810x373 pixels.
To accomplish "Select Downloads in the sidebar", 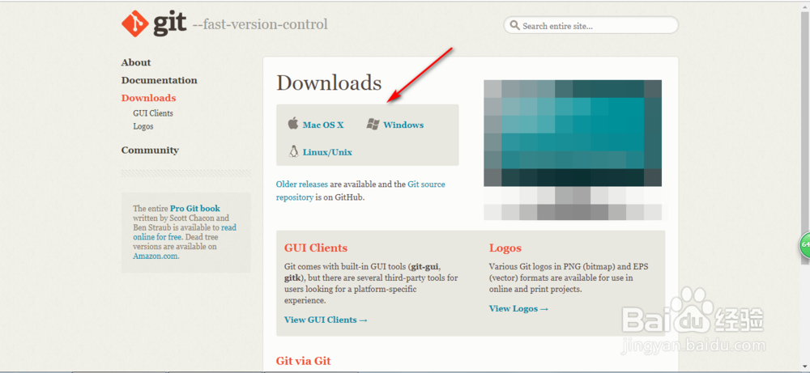I will 148,98.
